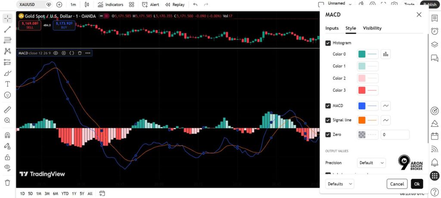Open Signal line plot style selector
Screen dimensions: 441x198
385,120
